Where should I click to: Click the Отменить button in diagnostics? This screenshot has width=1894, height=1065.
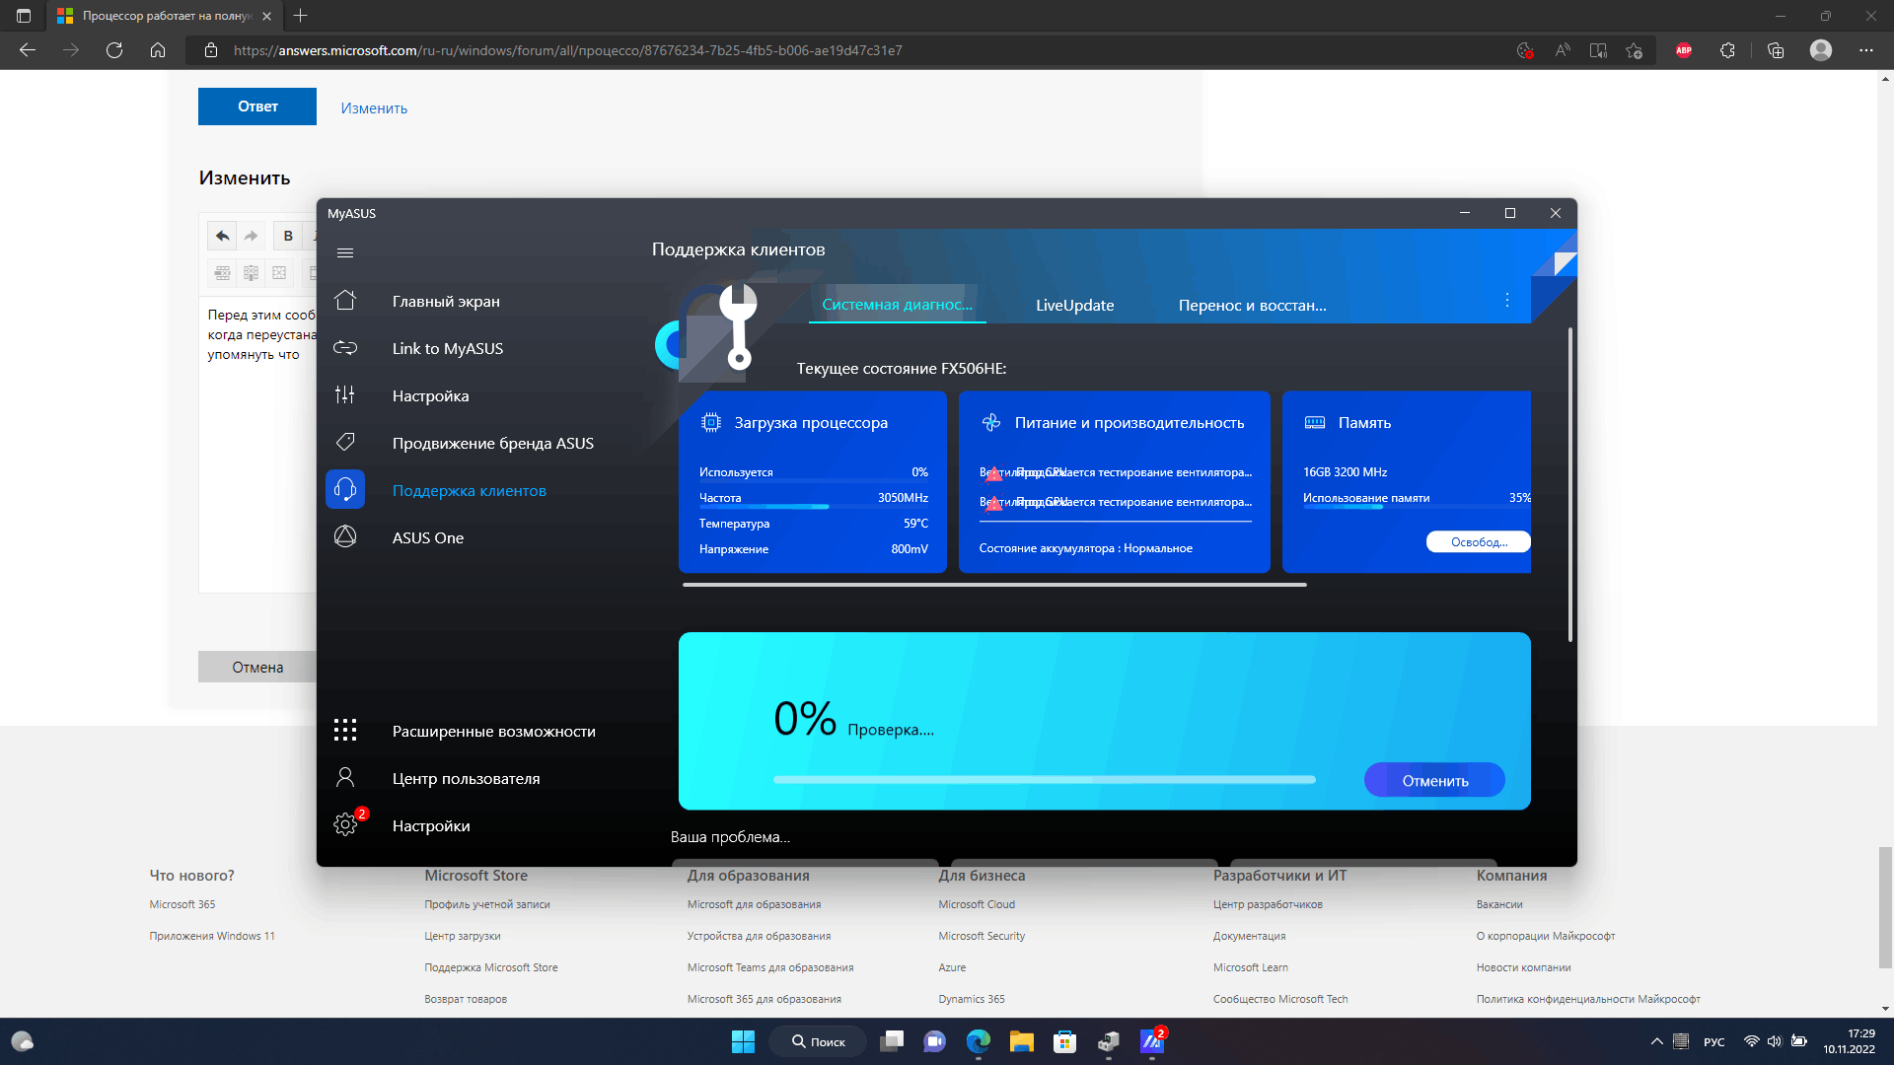click(x=1434, y=780)
